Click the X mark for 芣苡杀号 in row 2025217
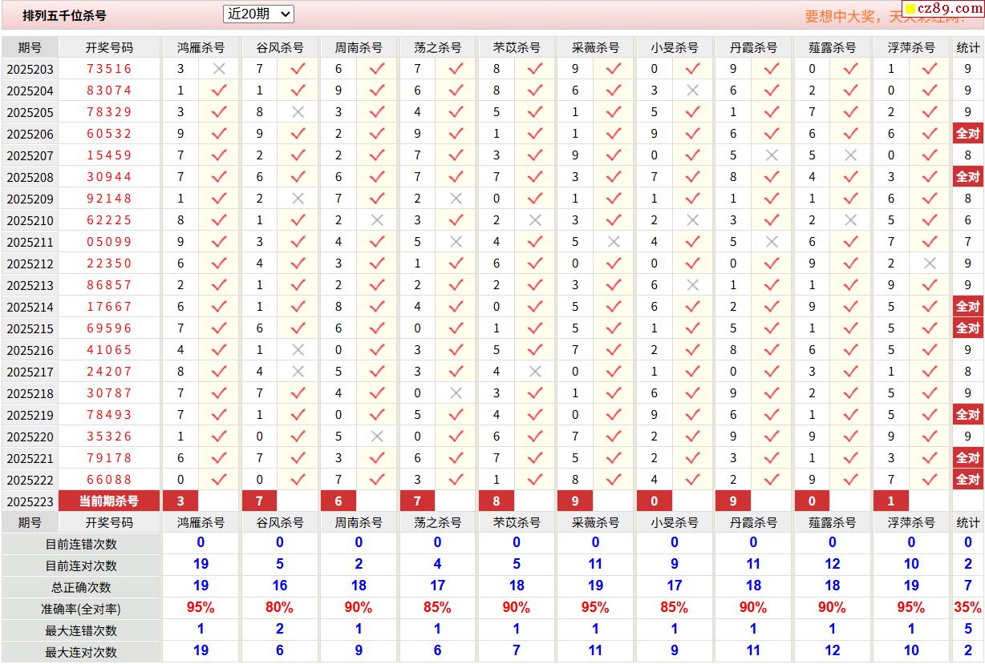Screen dimensions: 985x664 coord(535,372)
